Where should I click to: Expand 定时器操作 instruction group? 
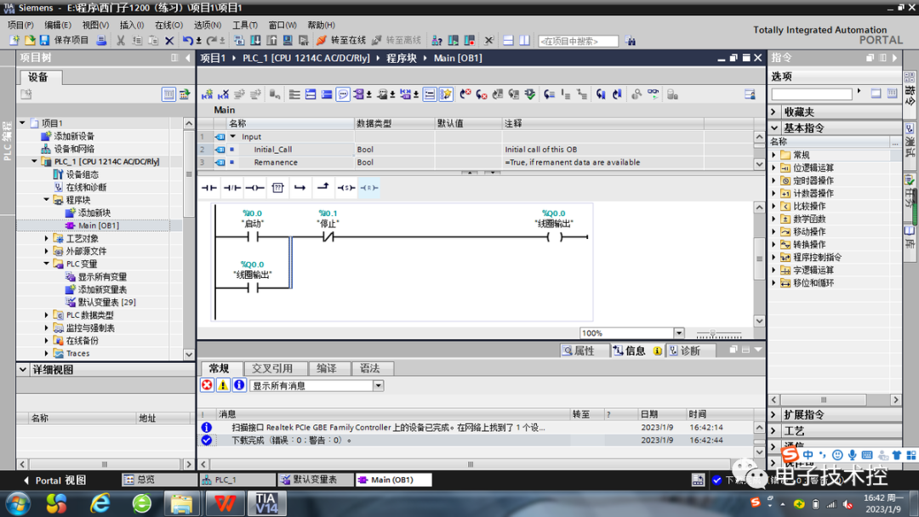point(773,181)
